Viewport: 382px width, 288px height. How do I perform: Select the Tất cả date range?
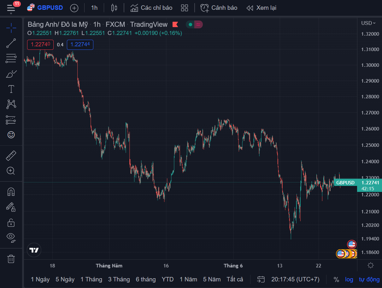click(x=235, y=279)
